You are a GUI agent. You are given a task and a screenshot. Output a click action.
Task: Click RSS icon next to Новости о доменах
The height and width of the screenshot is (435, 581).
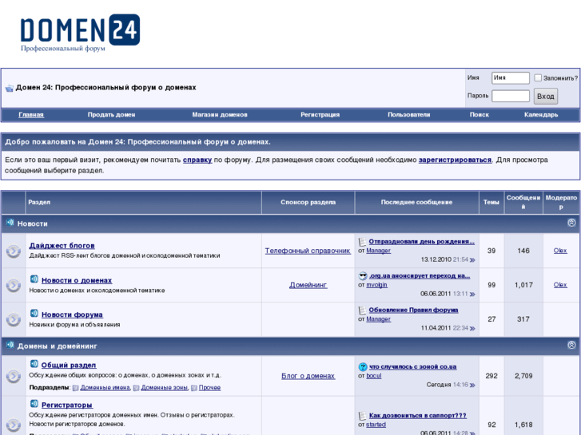click(x=34, y=279)
